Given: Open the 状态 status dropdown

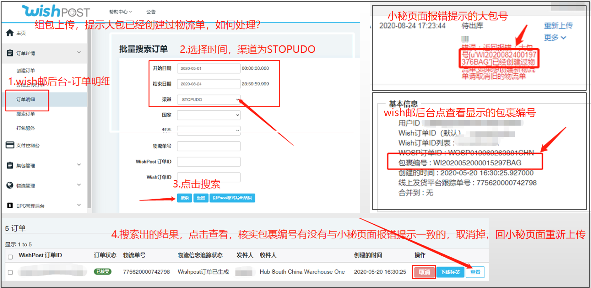Looking at the screenshot, I should pyautogui.click(x=209, y=130).
